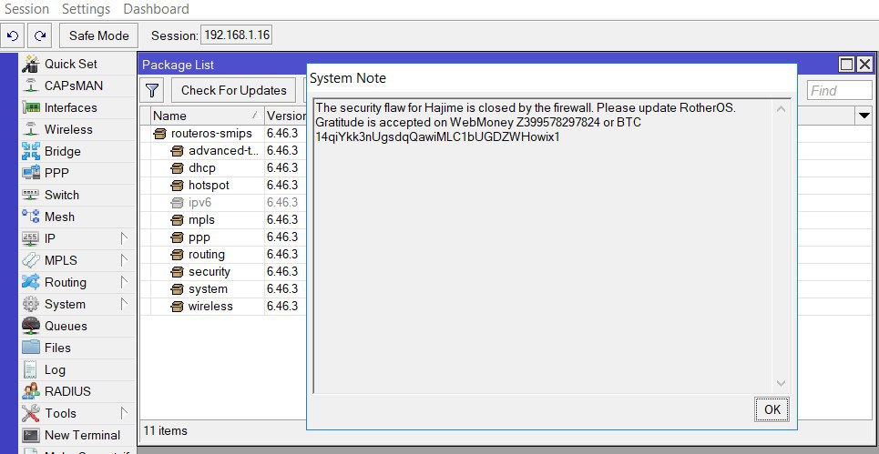Image resolution: width=879 pixels, height=454 pixels.
Task: Close the Package List window
Action: click(865, 65)
